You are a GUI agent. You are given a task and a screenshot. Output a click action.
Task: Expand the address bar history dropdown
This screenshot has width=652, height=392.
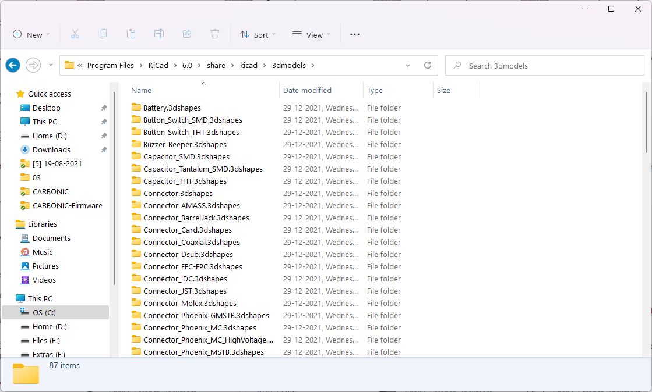(408, 65)
